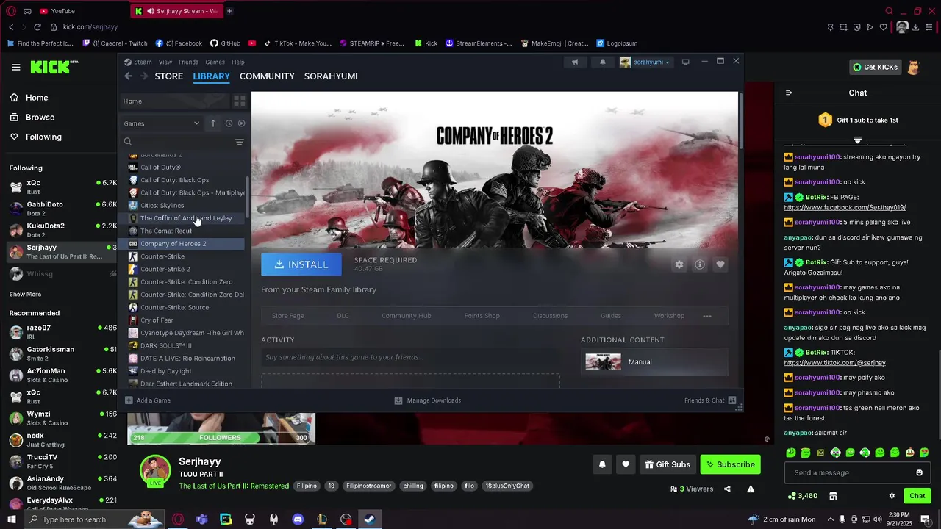The width and height of the screenshot is (941, 529).
Task: Click the Steam forward navigation arrow
Action: [x=144, y=76]
